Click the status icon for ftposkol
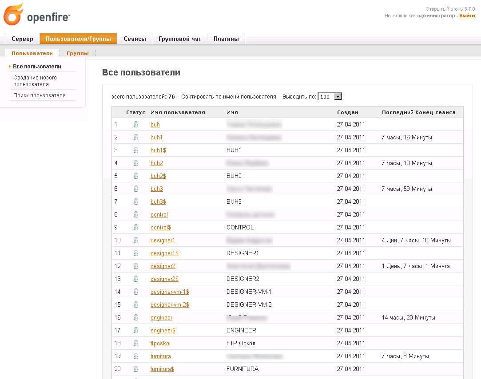 [x=136, y=343]
